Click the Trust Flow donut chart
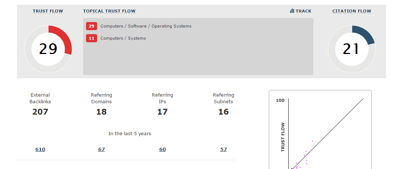The height and width of the screenshot is (169, 403). [48, 49]
